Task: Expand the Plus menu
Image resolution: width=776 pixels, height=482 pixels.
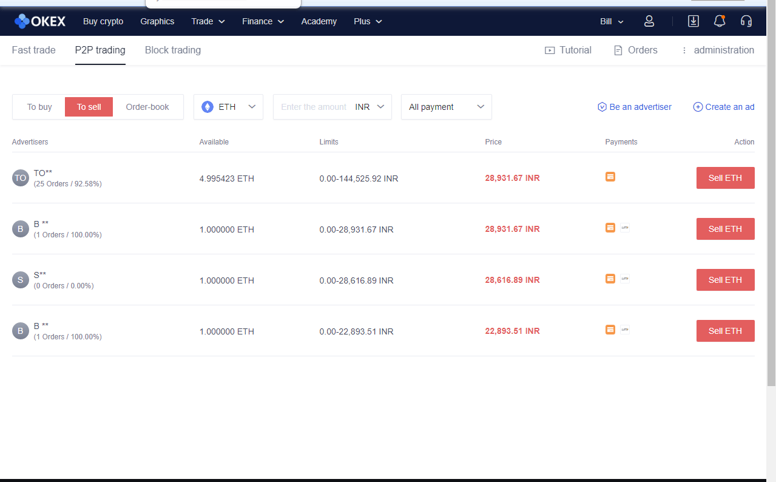Action: (368, 21)
